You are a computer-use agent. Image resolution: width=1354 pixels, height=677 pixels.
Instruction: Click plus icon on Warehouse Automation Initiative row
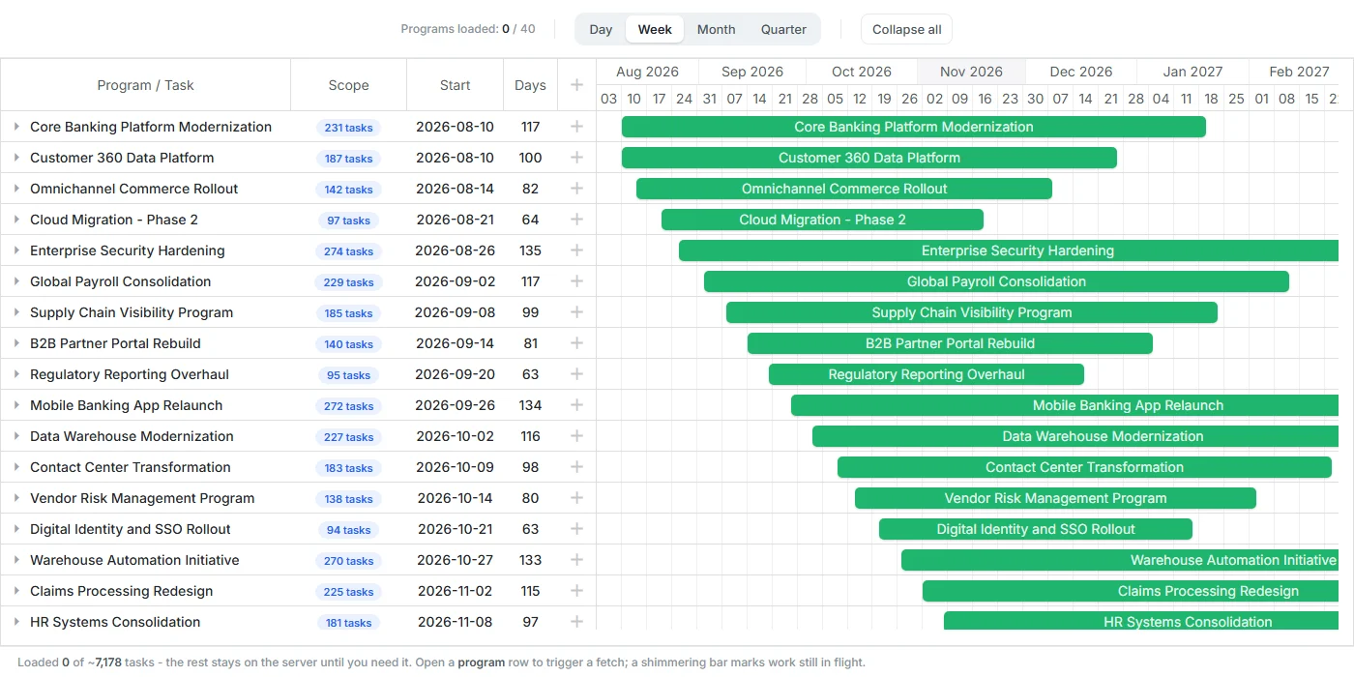[576, 560]
